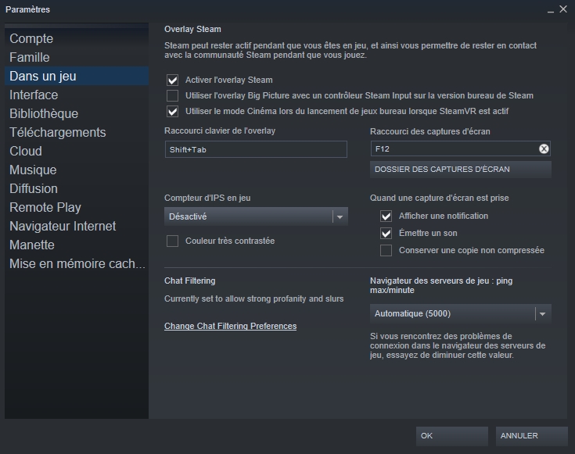Open Téléchargements settings section
This screenshot has width=575, height=454.
point(77,132)
